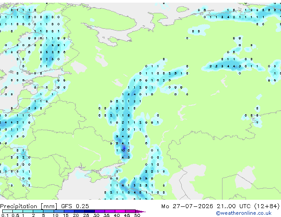Click the 5–10 mm legend swatch

[x=48, y=211]
